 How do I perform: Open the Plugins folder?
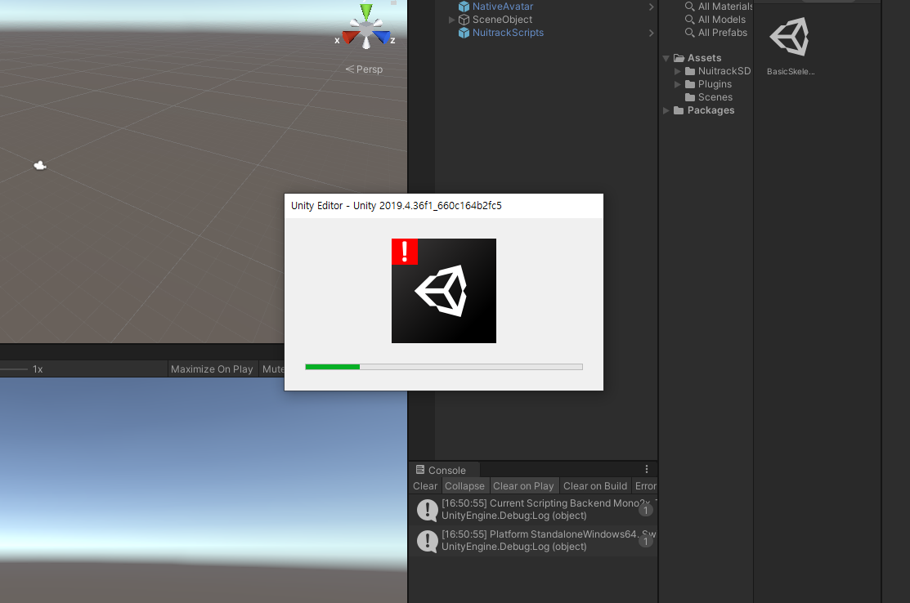[715, 84]
